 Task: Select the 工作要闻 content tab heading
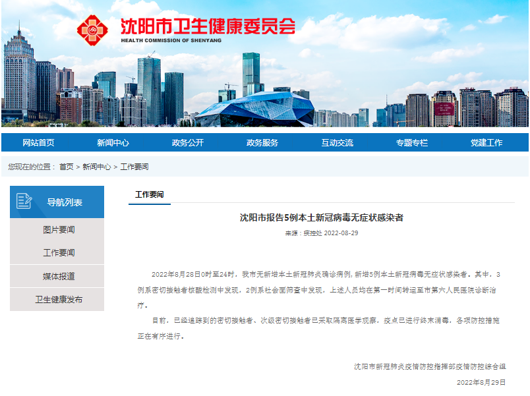click(150, 194)
